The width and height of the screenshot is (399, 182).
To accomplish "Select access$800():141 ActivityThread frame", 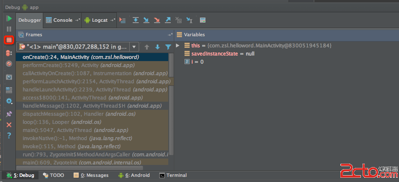I will [92, 98].
